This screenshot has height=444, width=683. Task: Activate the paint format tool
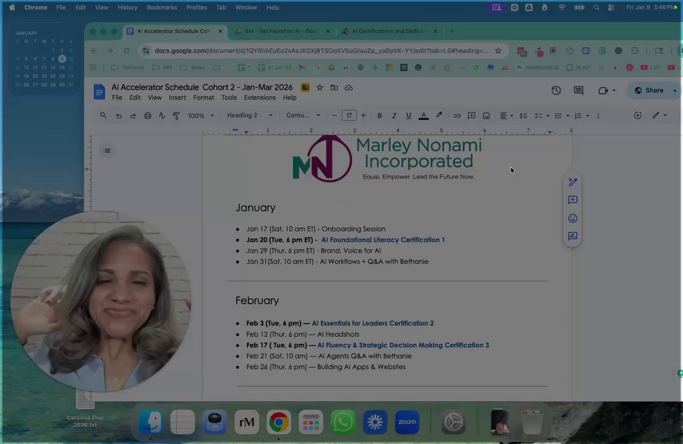tap(176, 115)
